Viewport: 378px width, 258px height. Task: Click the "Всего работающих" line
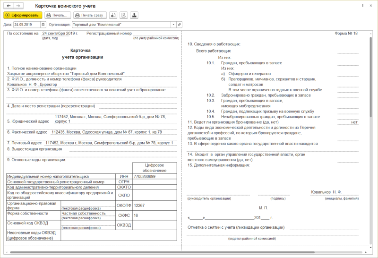(x=214, y=51)
